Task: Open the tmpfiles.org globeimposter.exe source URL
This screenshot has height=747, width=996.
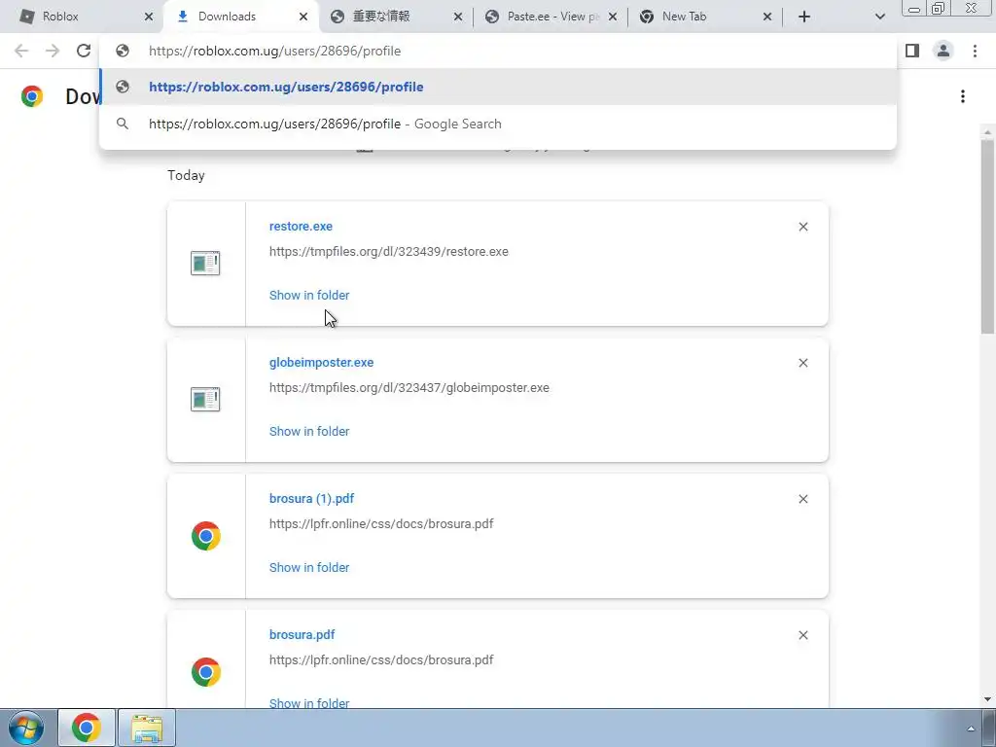Action: click(409, 388)
